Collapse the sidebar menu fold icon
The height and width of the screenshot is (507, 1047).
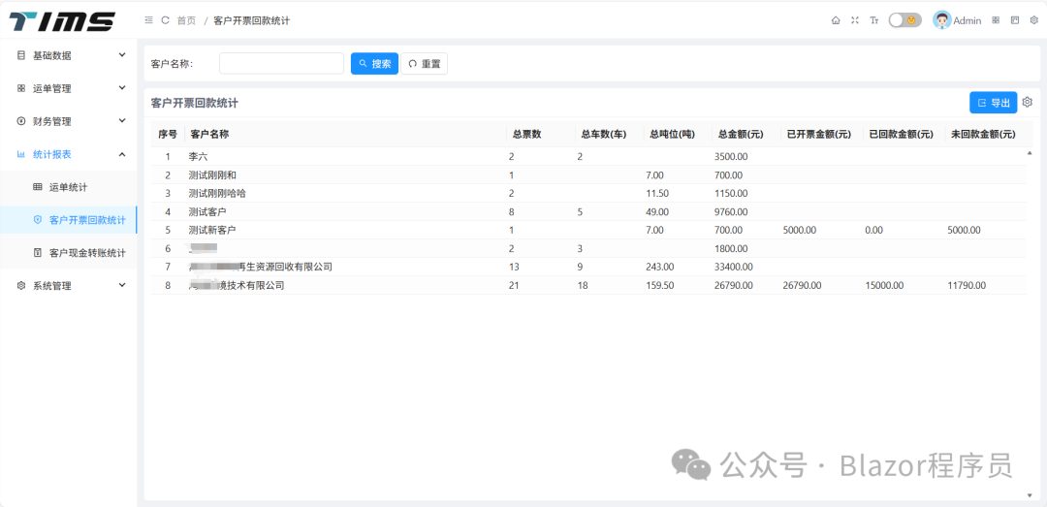(149, 20)
